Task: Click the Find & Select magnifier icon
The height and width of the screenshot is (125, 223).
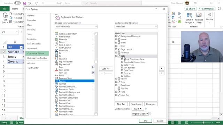Action: 56,45
